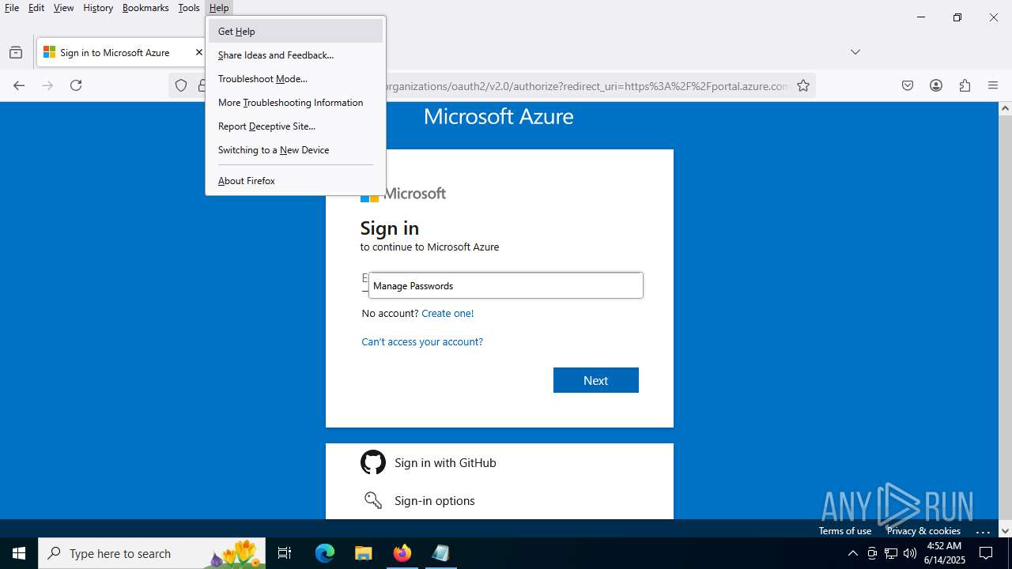This screenshot has height=569, width=1012.
Task: Click the footer ellipsis more options
Action: [983, 532]
